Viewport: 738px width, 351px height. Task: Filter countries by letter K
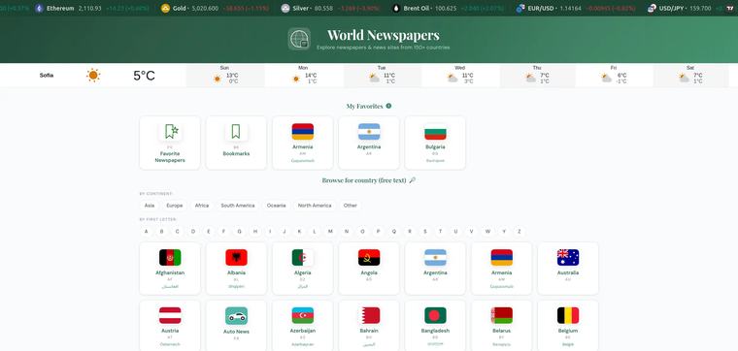click(300, 232)
